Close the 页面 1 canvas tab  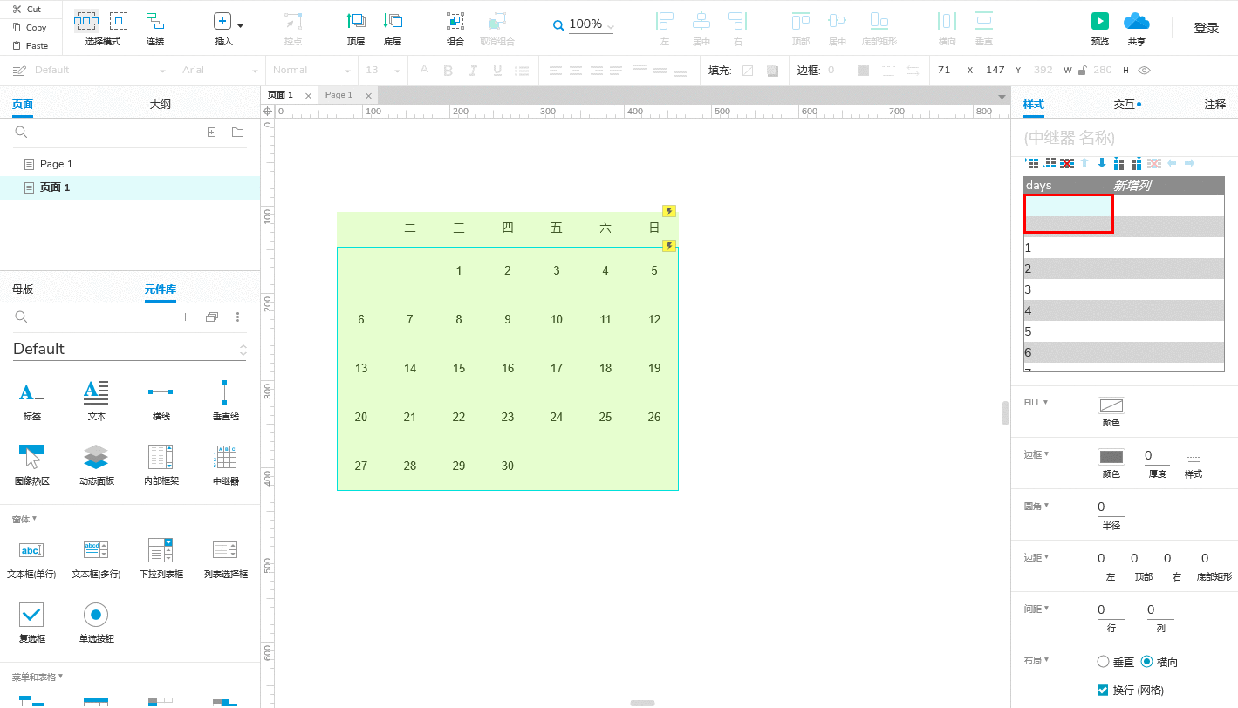pos(308,96)
